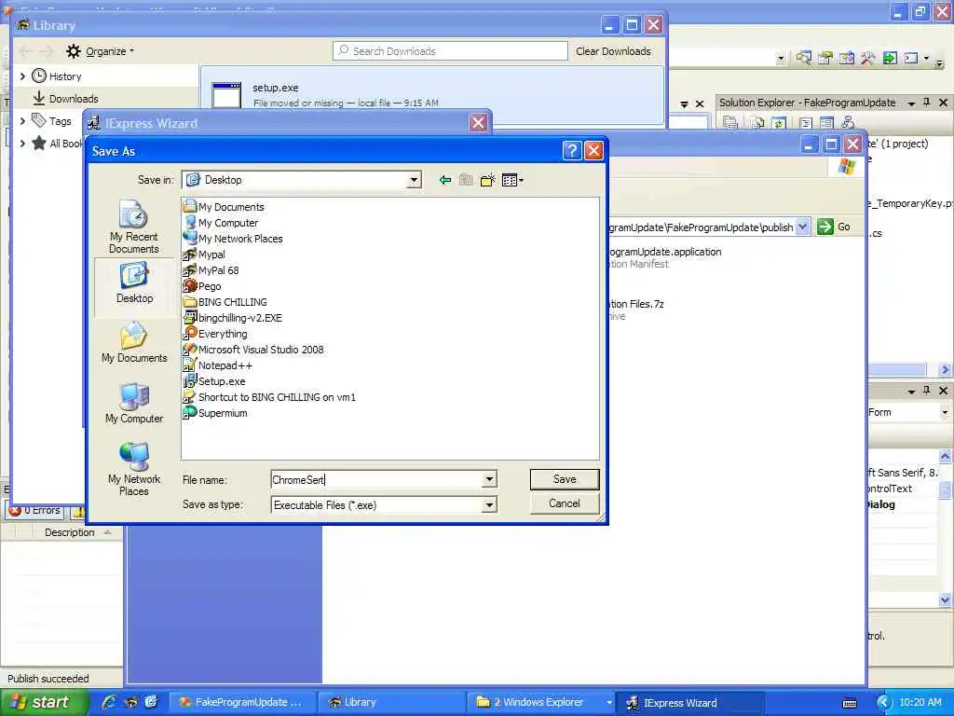Click Visual Studio start page green arrow icon
Screen dimensions: 954x716
click(x=890, y=59)
